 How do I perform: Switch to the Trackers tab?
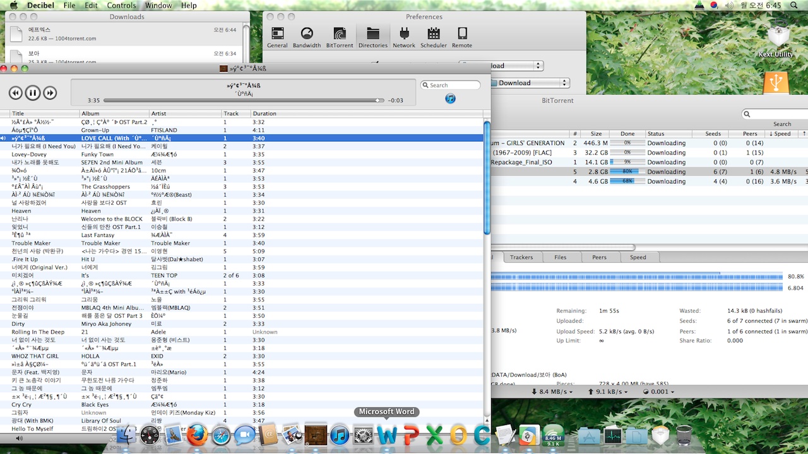(x=521, y=257)
